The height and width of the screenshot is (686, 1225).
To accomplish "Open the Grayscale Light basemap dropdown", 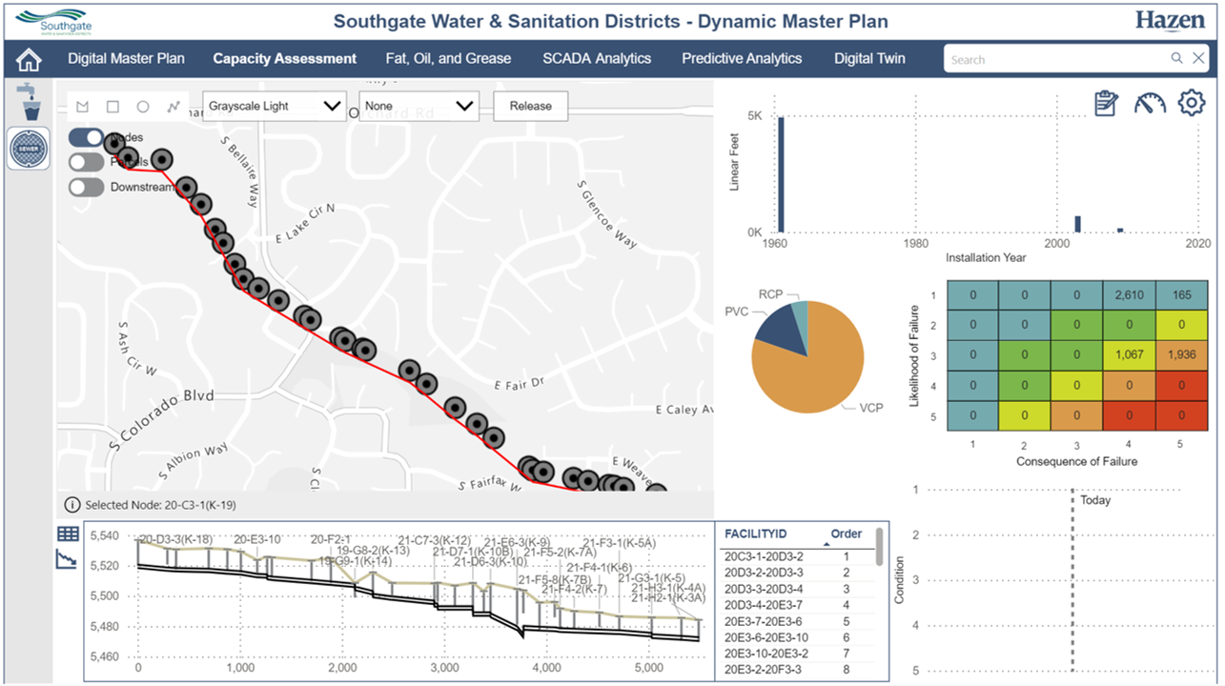I will click(x=275, y=107).
